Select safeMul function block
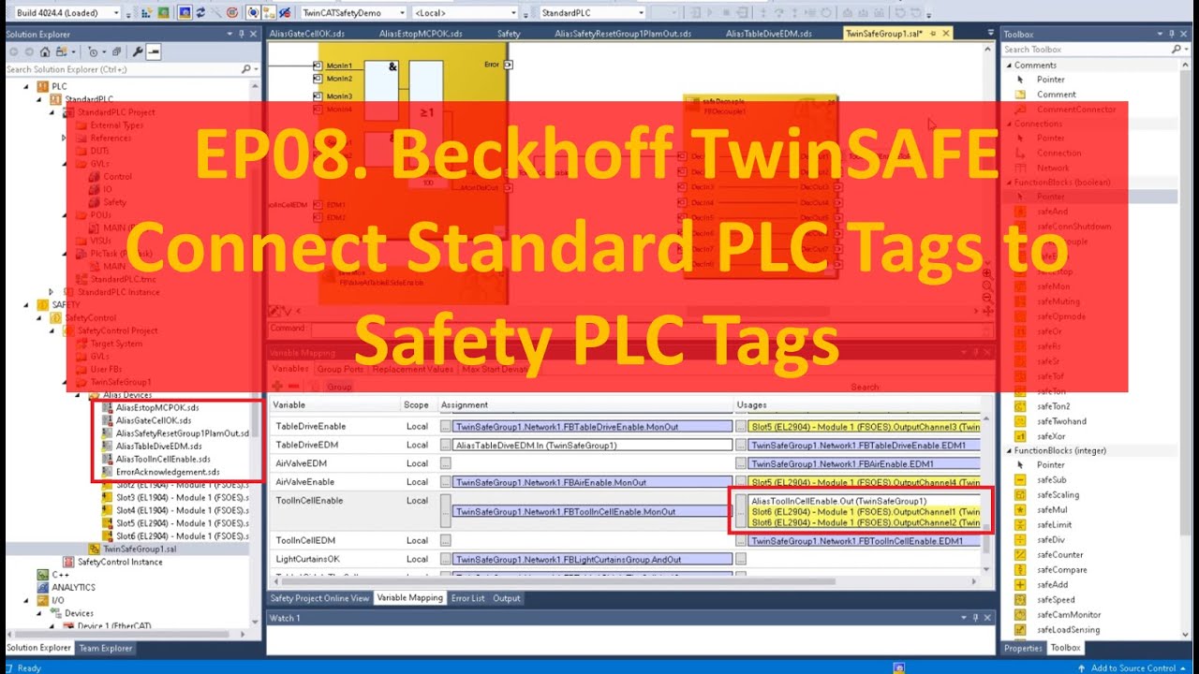The width and height of the screenshot is (1199, 674). coord(1051,509)
